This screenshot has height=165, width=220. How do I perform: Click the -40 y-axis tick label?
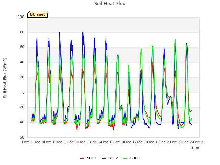point(22,122)
